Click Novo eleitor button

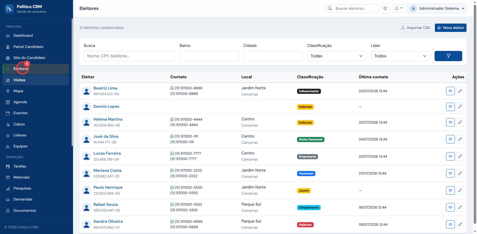[450, 28]
